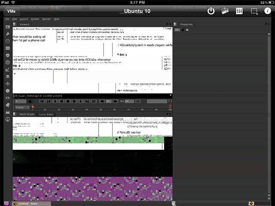Open the Merge nodes layers icon

tap(8, 76)
